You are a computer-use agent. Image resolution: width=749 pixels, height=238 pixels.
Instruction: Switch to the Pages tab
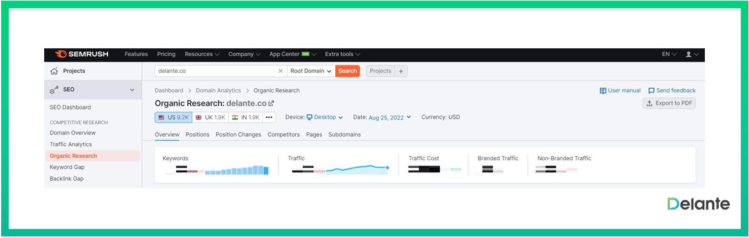(314, 135)
